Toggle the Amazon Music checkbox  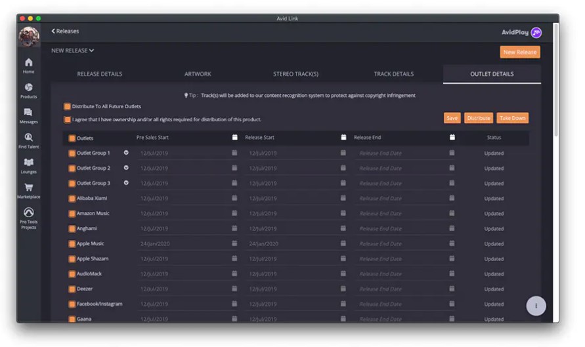tap(72, 214)
